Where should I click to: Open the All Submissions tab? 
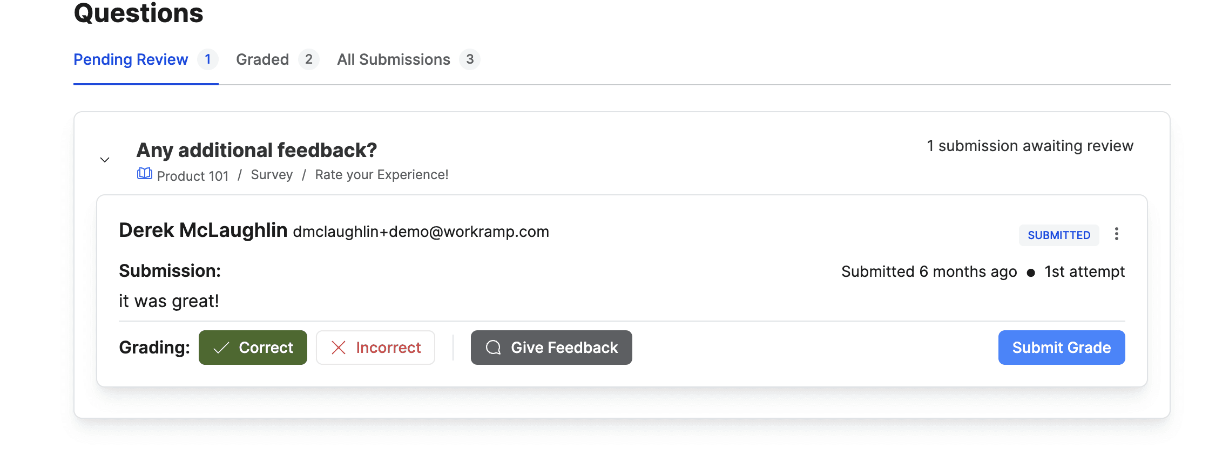(394, 59)
